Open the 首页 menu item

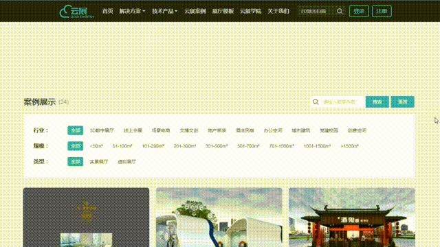click(x=107, y=11)
